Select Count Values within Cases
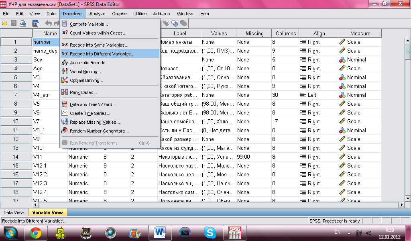The width and height of the screenshot is (411, 241). tap(110, 33)
